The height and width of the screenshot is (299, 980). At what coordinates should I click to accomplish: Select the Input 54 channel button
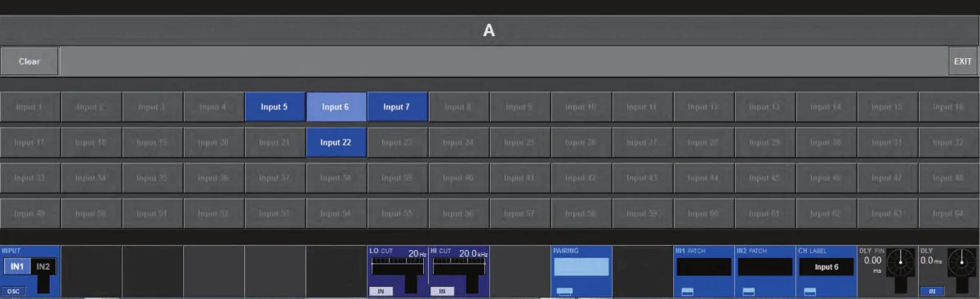pos(336,213)
